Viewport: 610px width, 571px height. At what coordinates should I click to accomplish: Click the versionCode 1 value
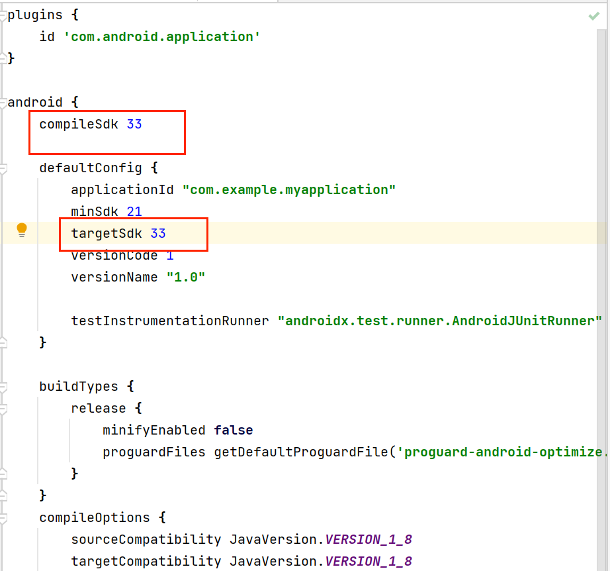coord(169,255)
